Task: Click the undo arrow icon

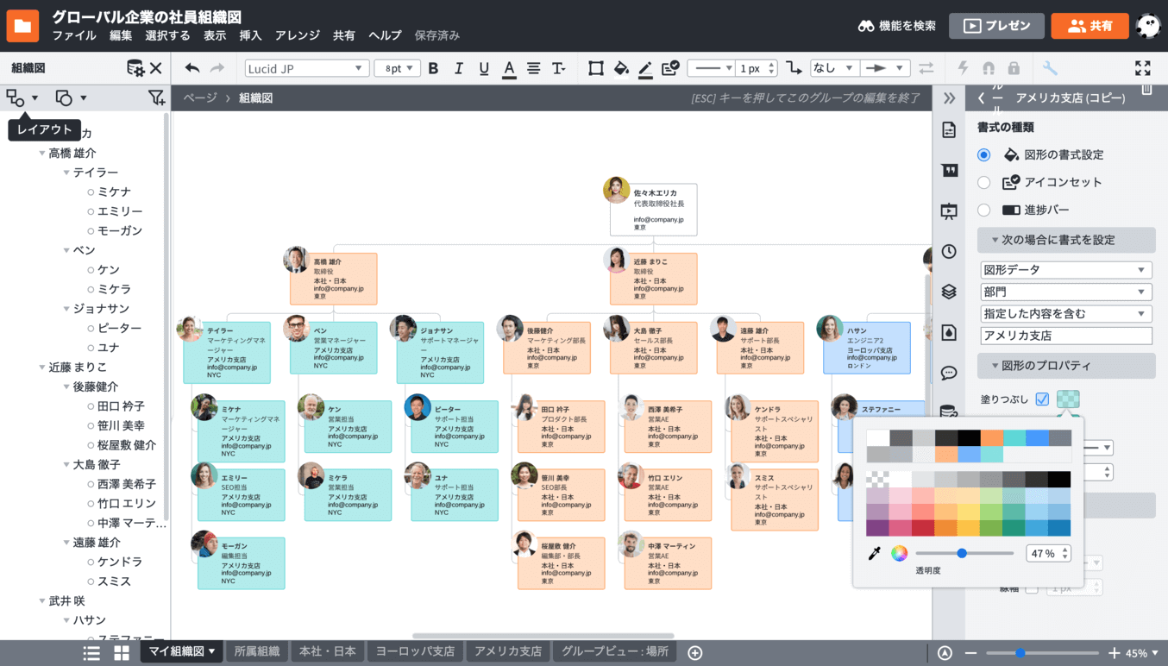Action: 192,68
